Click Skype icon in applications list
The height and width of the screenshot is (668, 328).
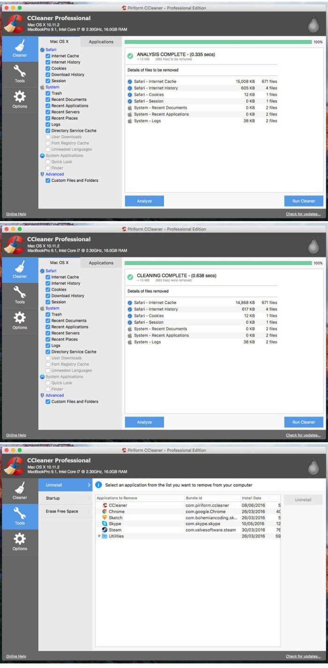(x=105, y=524)
